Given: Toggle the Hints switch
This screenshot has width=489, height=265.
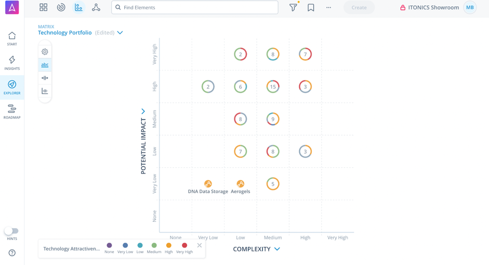Looking at the screenshot, I should click(11, 231).
